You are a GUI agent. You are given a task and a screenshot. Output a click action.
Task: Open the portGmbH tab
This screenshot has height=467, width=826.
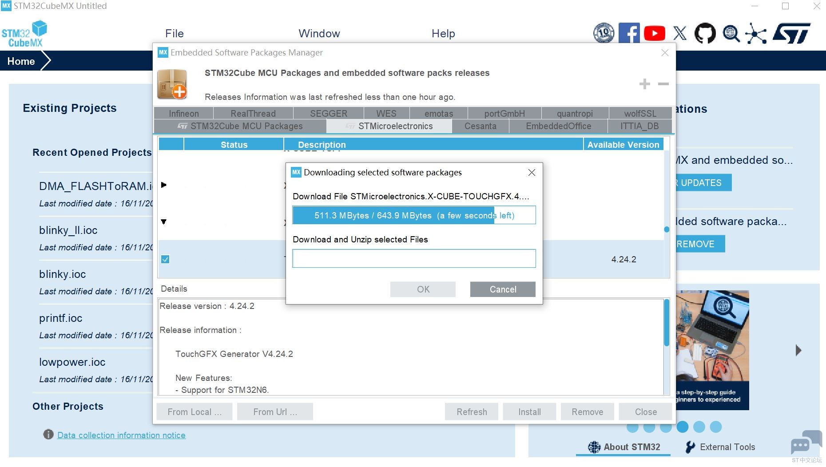tap(504, 114)
